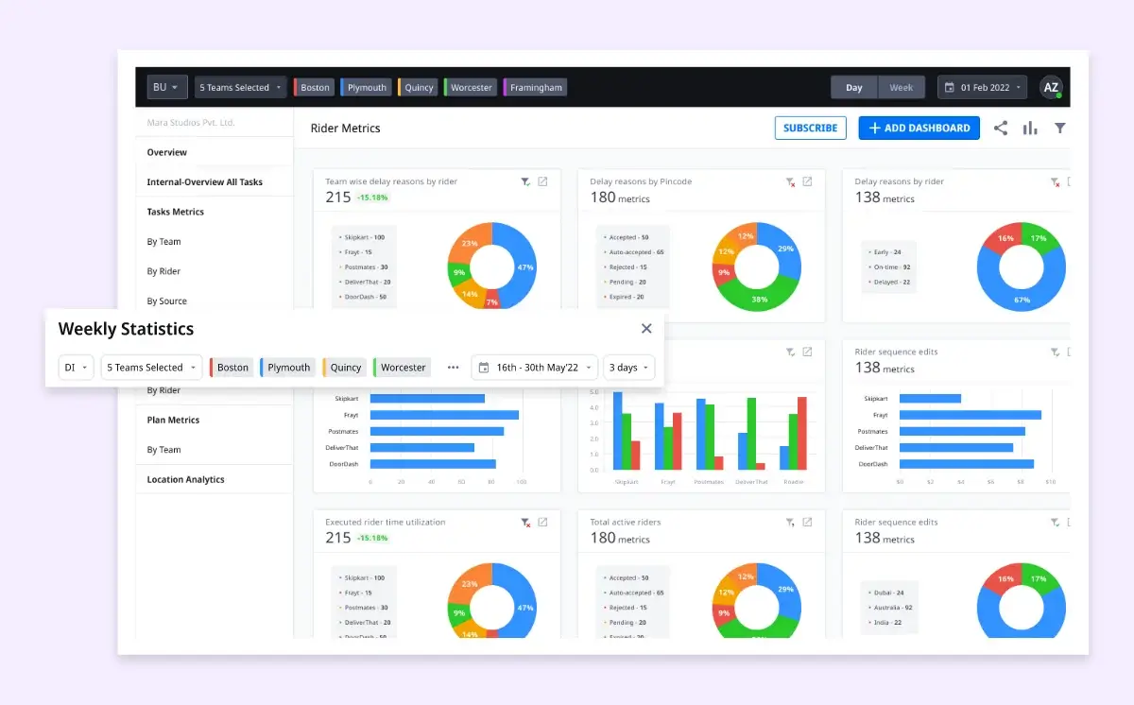Click the filter funnel icon in dashboard header

(x=1060, y=129)
